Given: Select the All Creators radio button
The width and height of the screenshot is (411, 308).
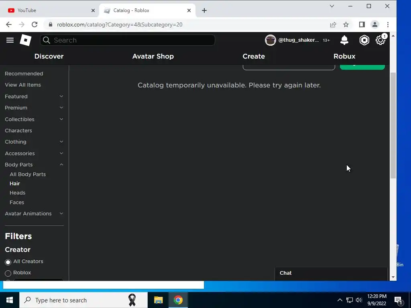Looking at the screenshot, I should pos(8,262).
